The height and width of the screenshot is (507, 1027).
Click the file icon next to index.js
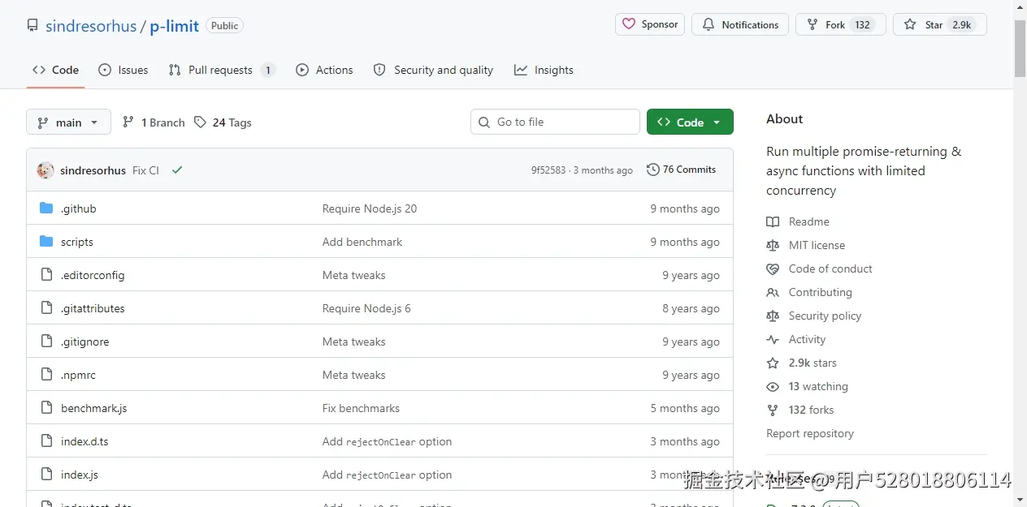pyautogui.click(x=46, y=475)
